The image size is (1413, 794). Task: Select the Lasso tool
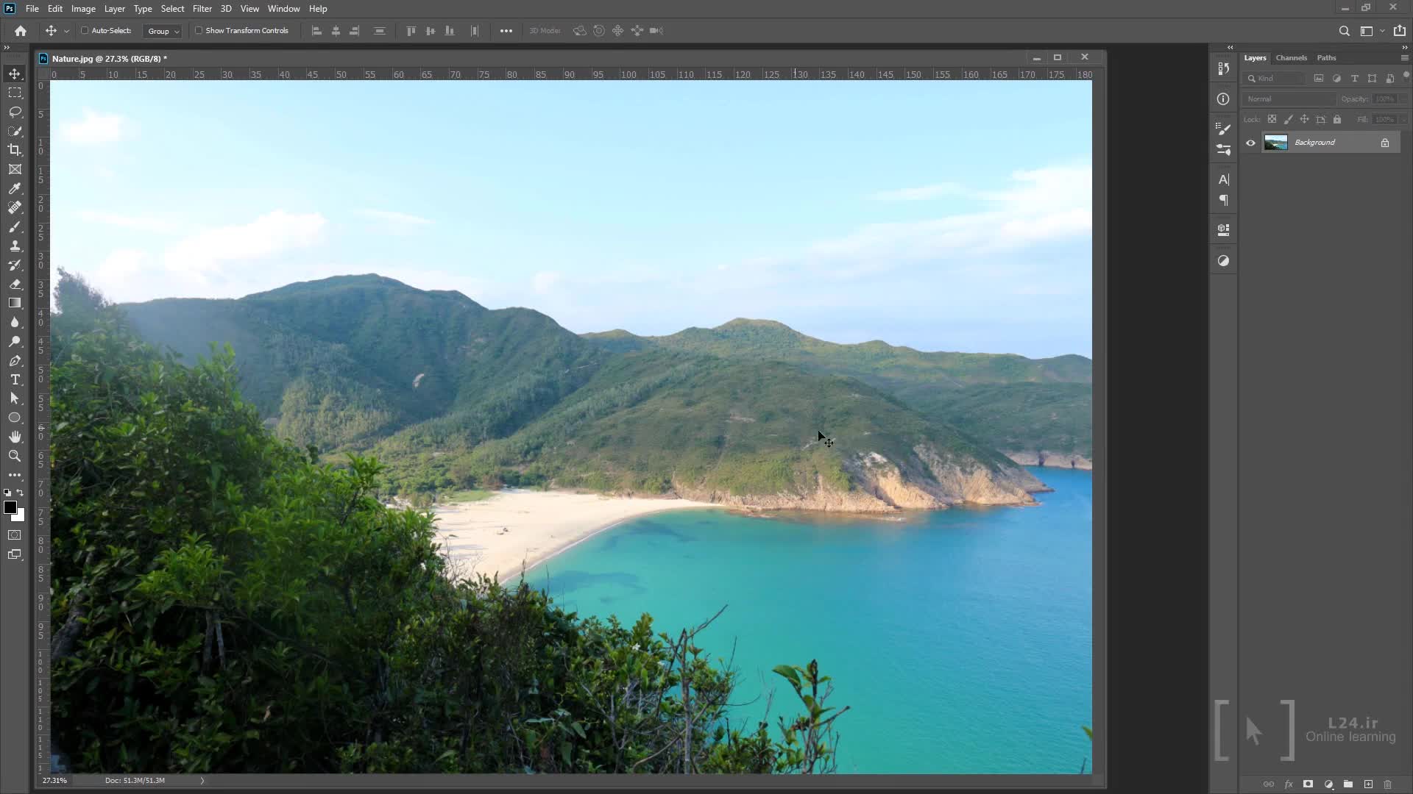pos(15,112)
